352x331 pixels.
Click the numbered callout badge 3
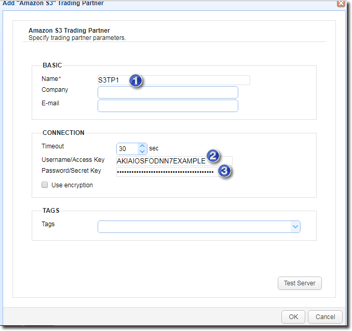coord(224,171)
